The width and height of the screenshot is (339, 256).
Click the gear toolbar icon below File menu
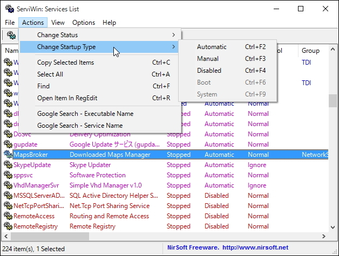coord(11,35)
